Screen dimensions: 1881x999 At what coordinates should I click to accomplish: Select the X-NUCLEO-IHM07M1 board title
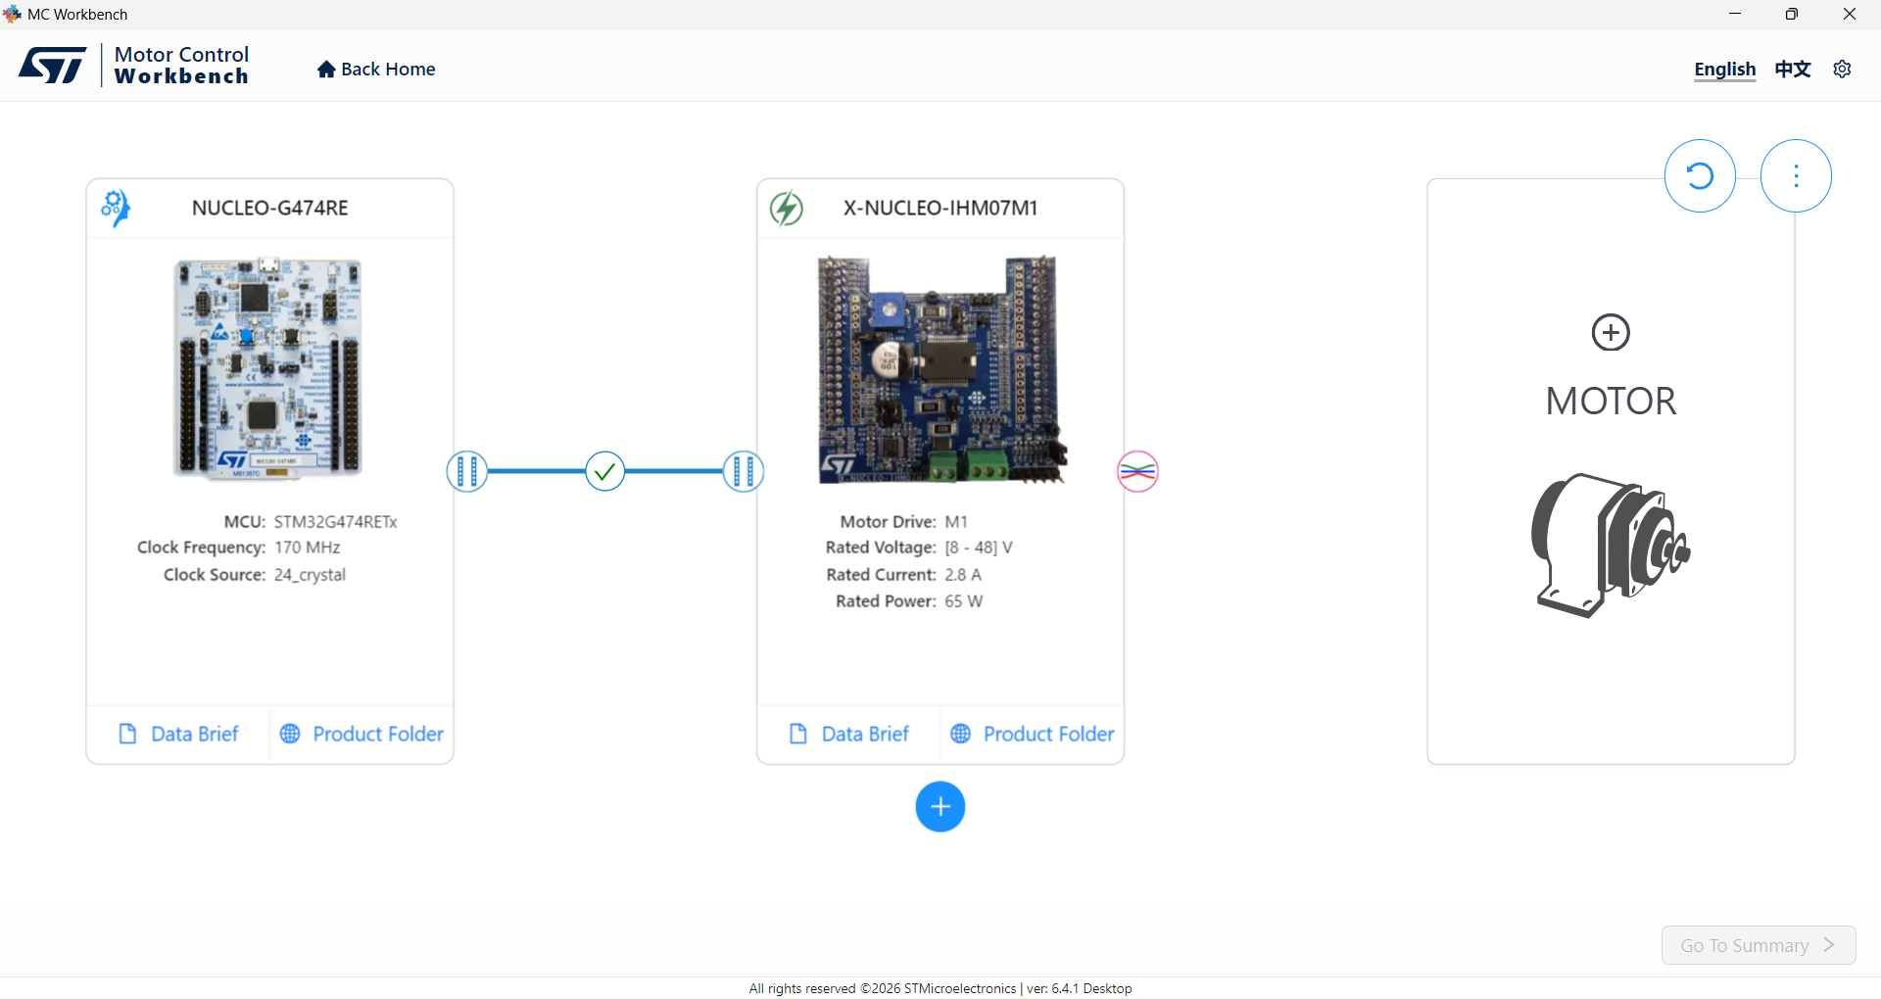[x=940, y=208]
